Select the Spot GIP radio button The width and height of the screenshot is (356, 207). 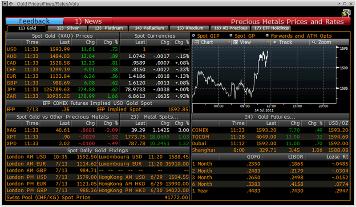click(x=194, y=36)
